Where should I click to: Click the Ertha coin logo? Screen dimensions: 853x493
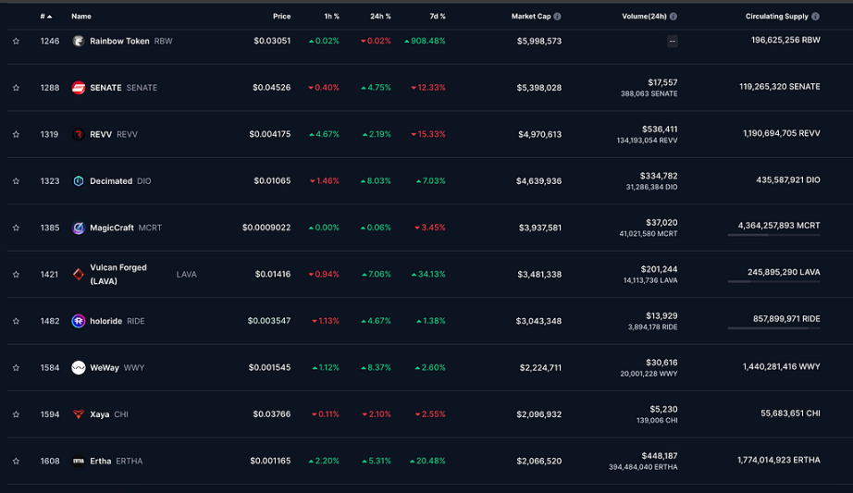click(79, 461)
